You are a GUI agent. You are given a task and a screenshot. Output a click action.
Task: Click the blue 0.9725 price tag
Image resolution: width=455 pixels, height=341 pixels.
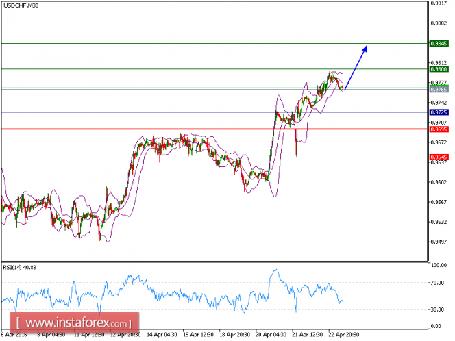click(x=439, y=112)
